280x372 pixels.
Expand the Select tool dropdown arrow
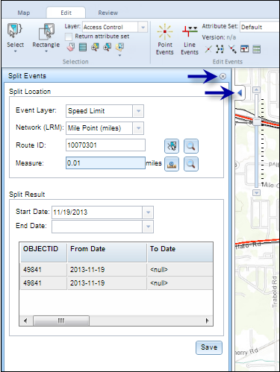[x=15, y=51]
